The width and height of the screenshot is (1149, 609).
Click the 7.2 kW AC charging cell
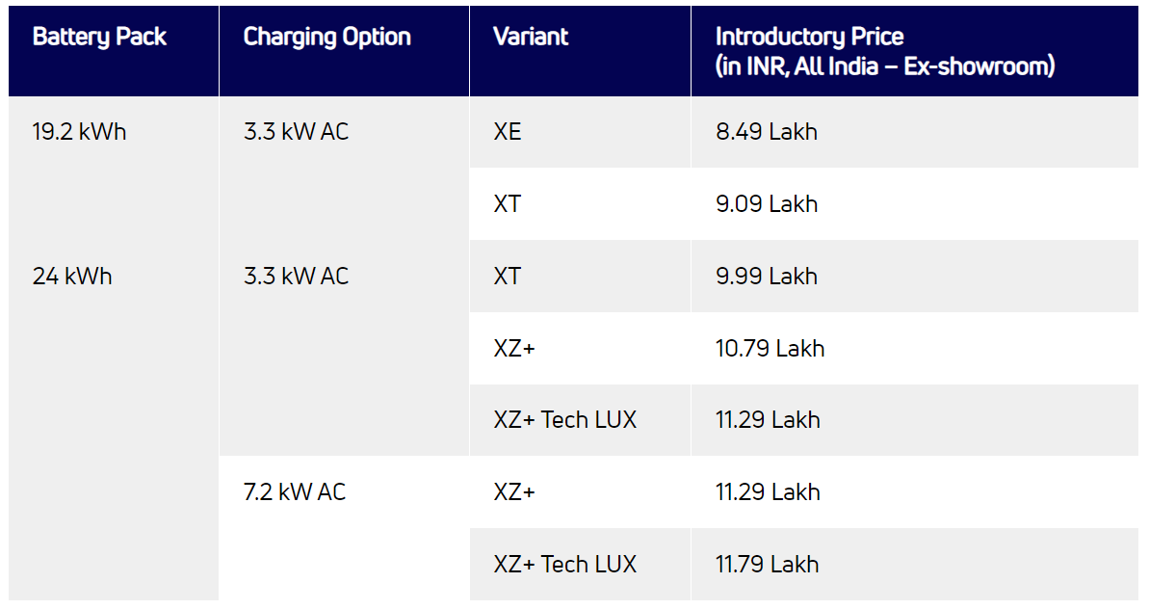(295, 492)
